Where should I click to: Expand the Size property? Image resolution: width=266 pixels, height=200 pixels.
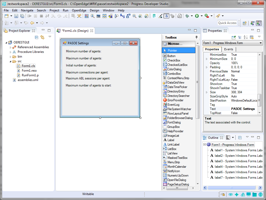207,92
